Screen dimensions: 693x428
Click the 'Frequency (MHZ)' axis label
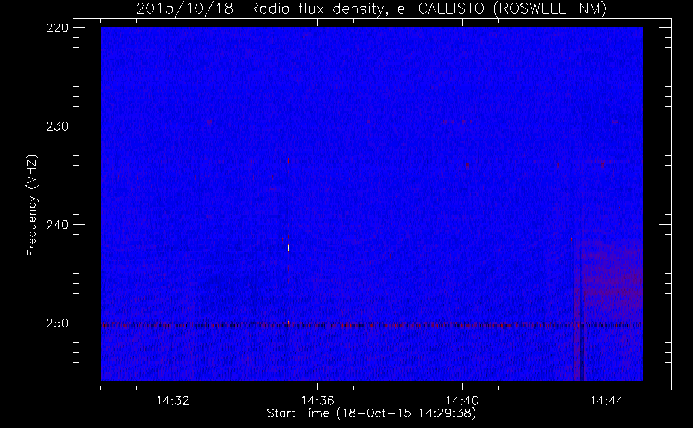pyautogui.click(x=32, y=205)
